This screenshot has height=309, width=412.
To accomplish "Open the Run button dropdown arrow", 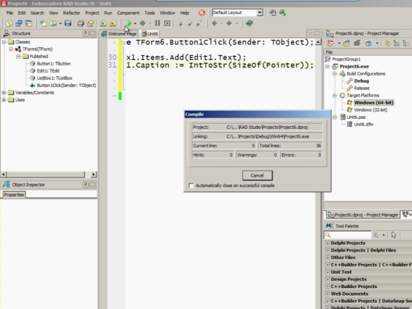I will (135, 24).
